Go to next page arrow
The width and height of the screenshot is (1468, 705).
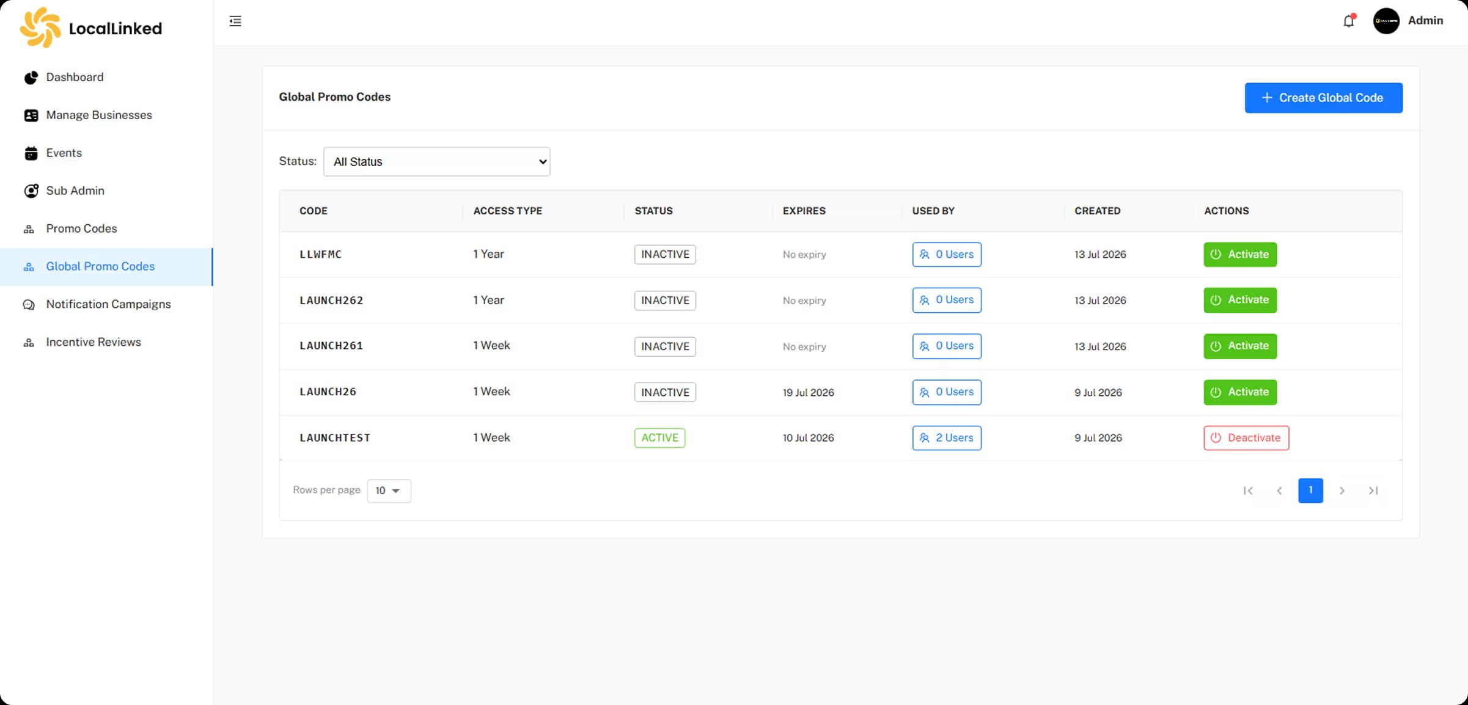pos(1342,491)
